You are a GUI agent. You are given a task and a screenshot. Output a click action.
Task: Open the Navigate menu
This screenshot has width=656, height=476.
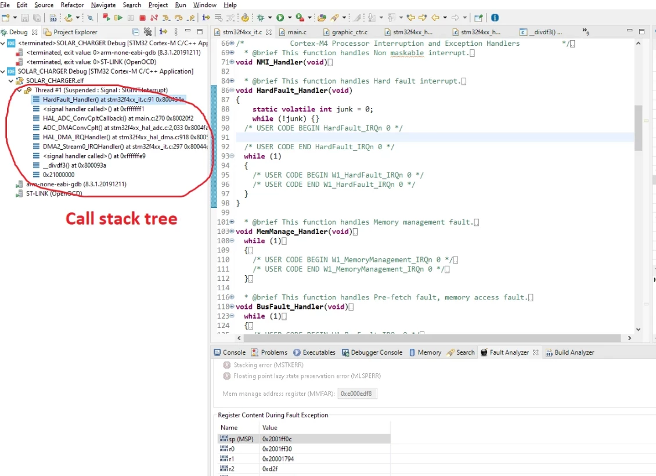pyautogui.click(x=103, y=5)
